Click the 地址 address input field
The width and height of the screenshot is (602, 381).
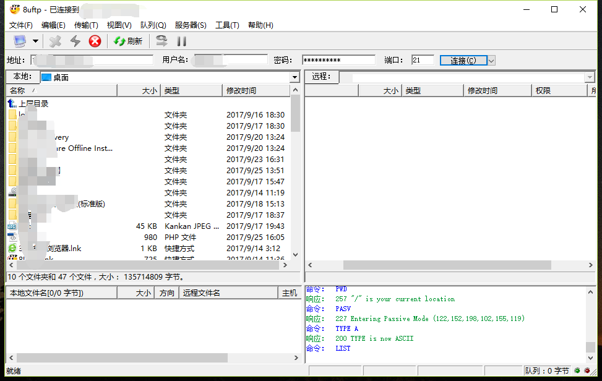click(92, 60)
